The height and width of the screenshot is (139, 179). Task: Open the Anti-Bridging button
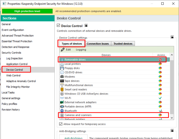coord(73,137)
